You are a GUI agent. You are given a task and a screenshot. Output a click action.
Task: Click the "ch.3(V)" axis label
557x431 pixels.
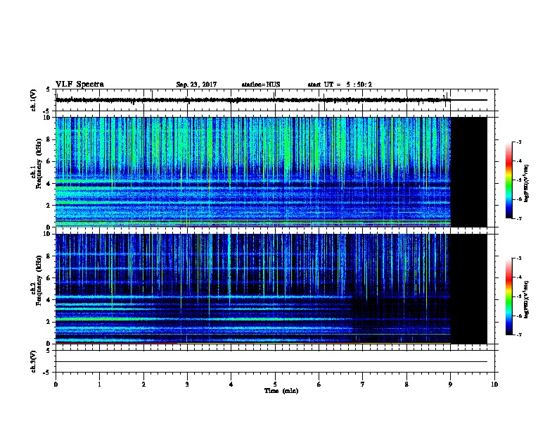(34, 361)
